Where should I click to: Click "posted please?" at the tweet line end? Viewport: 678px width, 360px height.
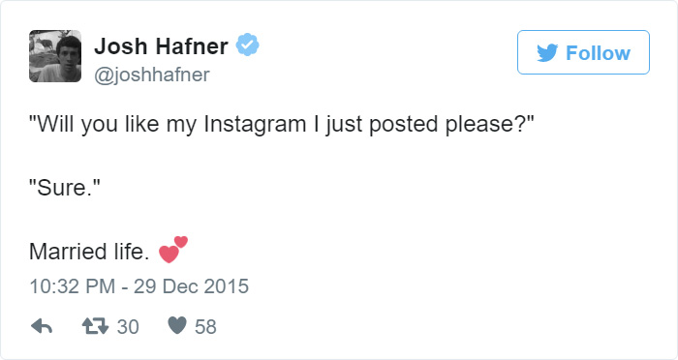click(451, 125)
